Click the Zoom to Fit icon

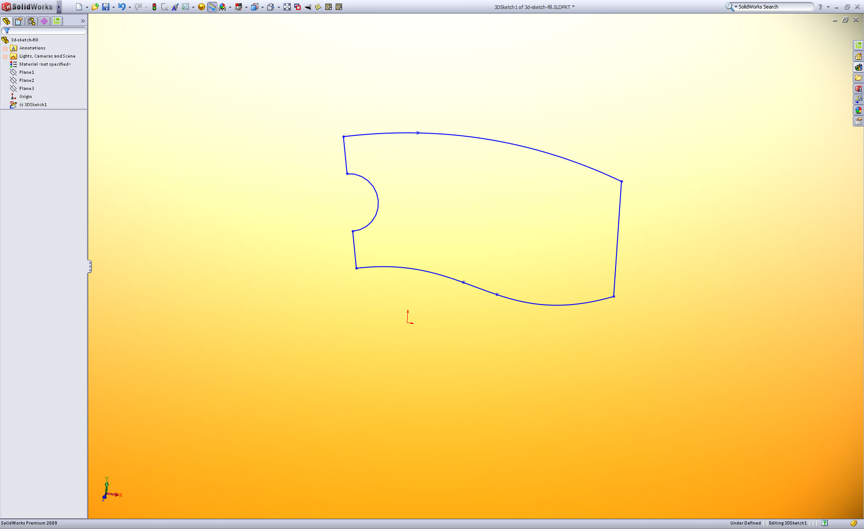(x=287, y=7)
